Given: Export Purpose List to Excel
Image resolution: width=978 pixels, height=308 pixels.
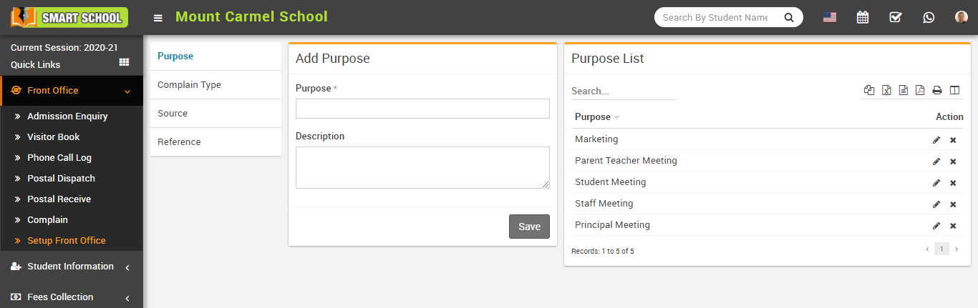Looking at the screenshot, I should pos(886,90).
